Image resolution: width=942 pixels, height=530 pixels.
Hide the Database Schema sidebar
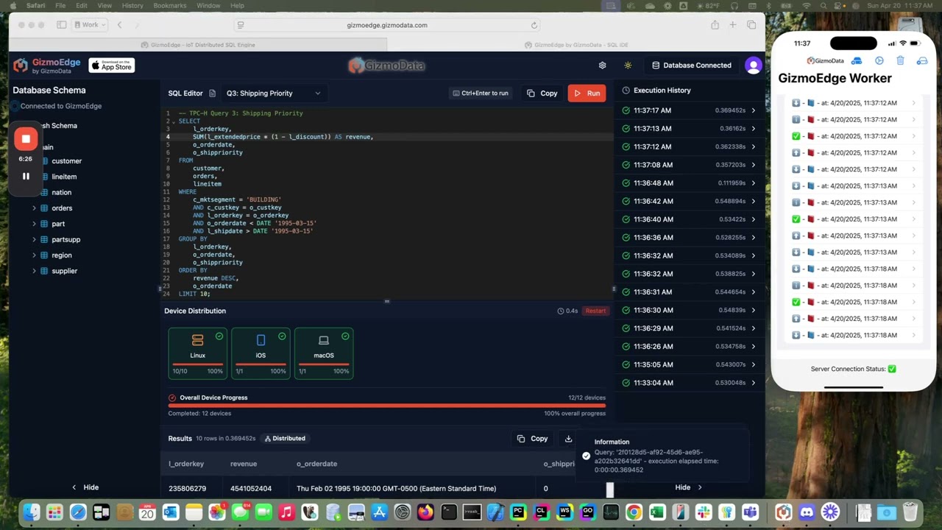point(85,487)
